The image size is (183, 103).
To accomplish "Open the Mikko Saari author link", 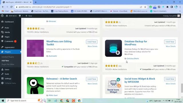I will (53, 95).
